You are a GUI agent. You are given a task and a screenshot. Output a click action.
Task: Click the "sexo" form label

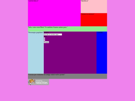tap(45, 36)
